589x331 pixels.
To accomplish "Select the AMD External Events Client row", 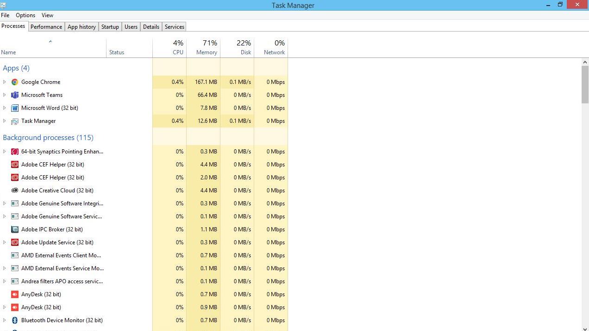I will coord(61,255).
